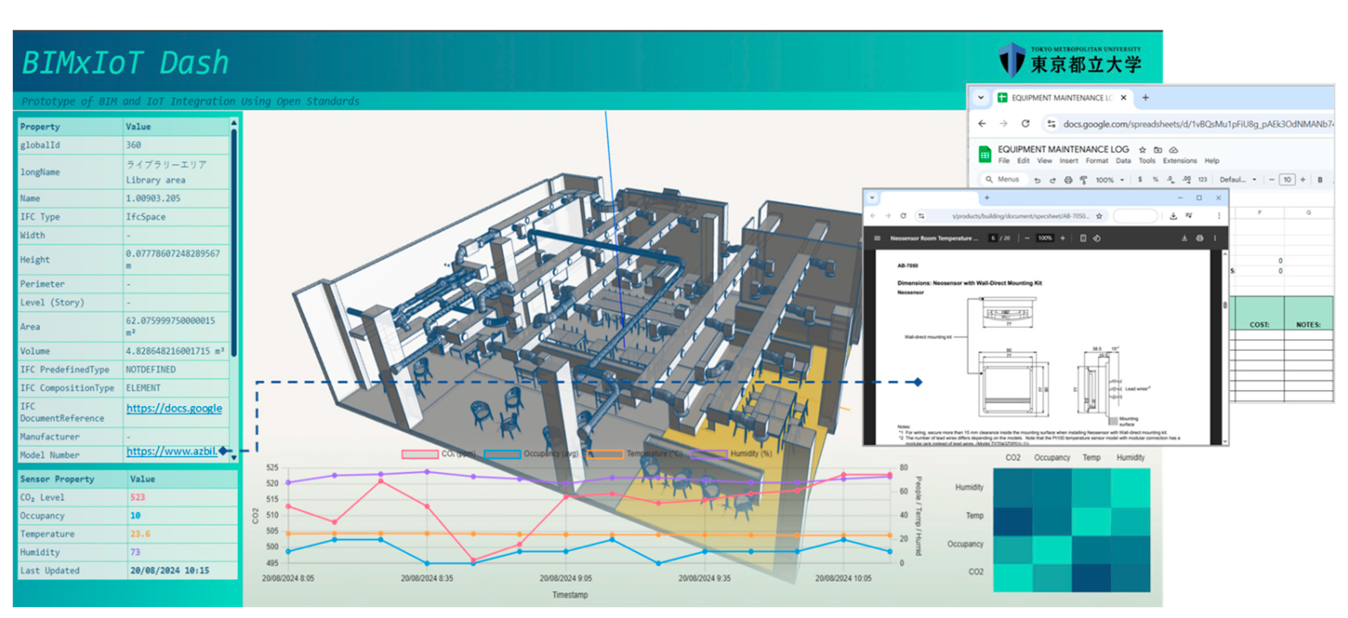Click the print icon in Sheets toolbar
This screenshot has height=618, width=1348.
[x=1068, y=180]
